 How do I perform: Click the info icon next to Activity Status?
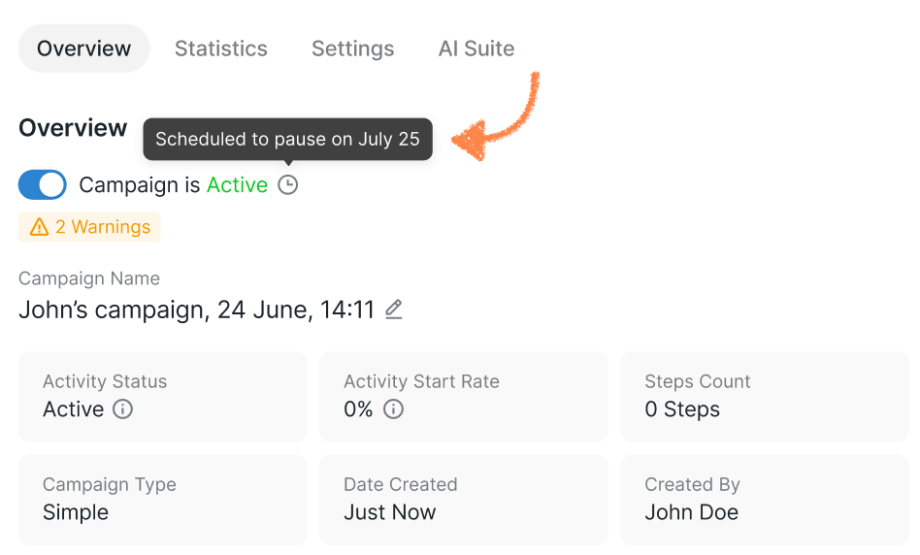[123, 409]
